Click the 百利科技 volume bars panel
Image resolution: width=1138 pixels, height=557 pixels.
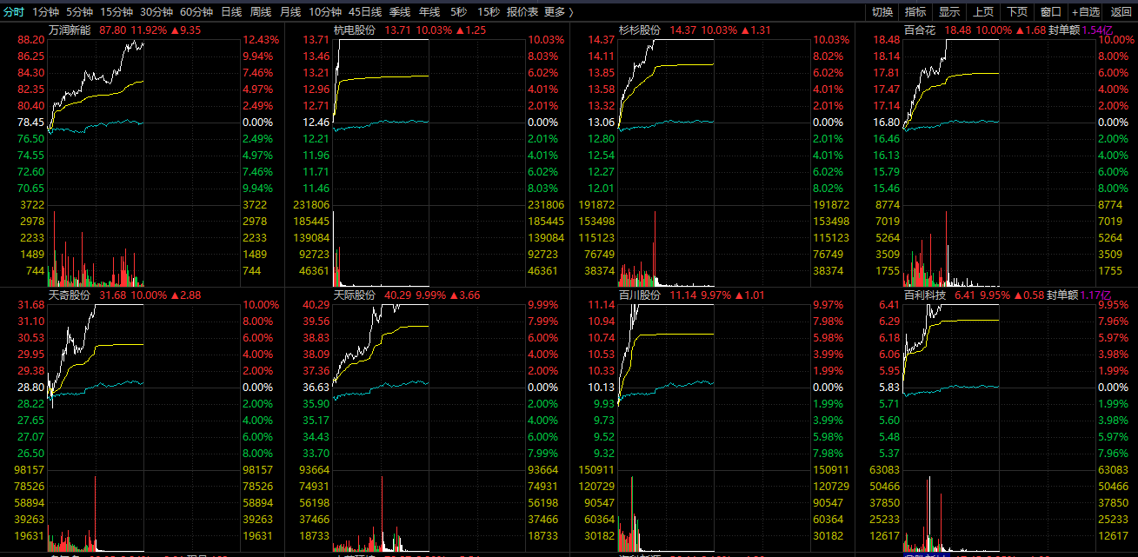[999, 511]
